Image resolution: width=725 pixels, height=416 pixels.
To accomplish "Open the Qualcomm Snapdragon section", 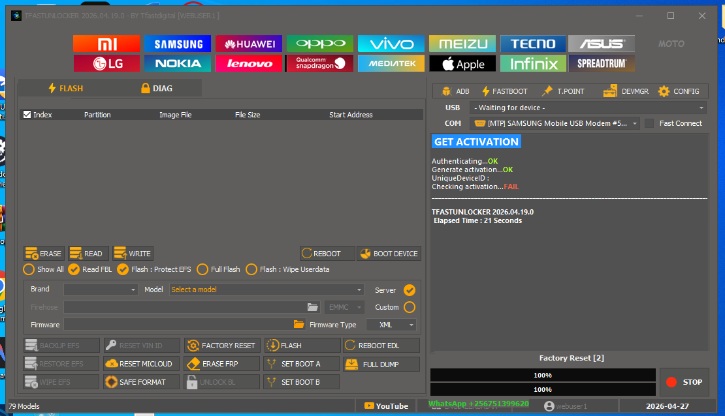I will 320,63.
